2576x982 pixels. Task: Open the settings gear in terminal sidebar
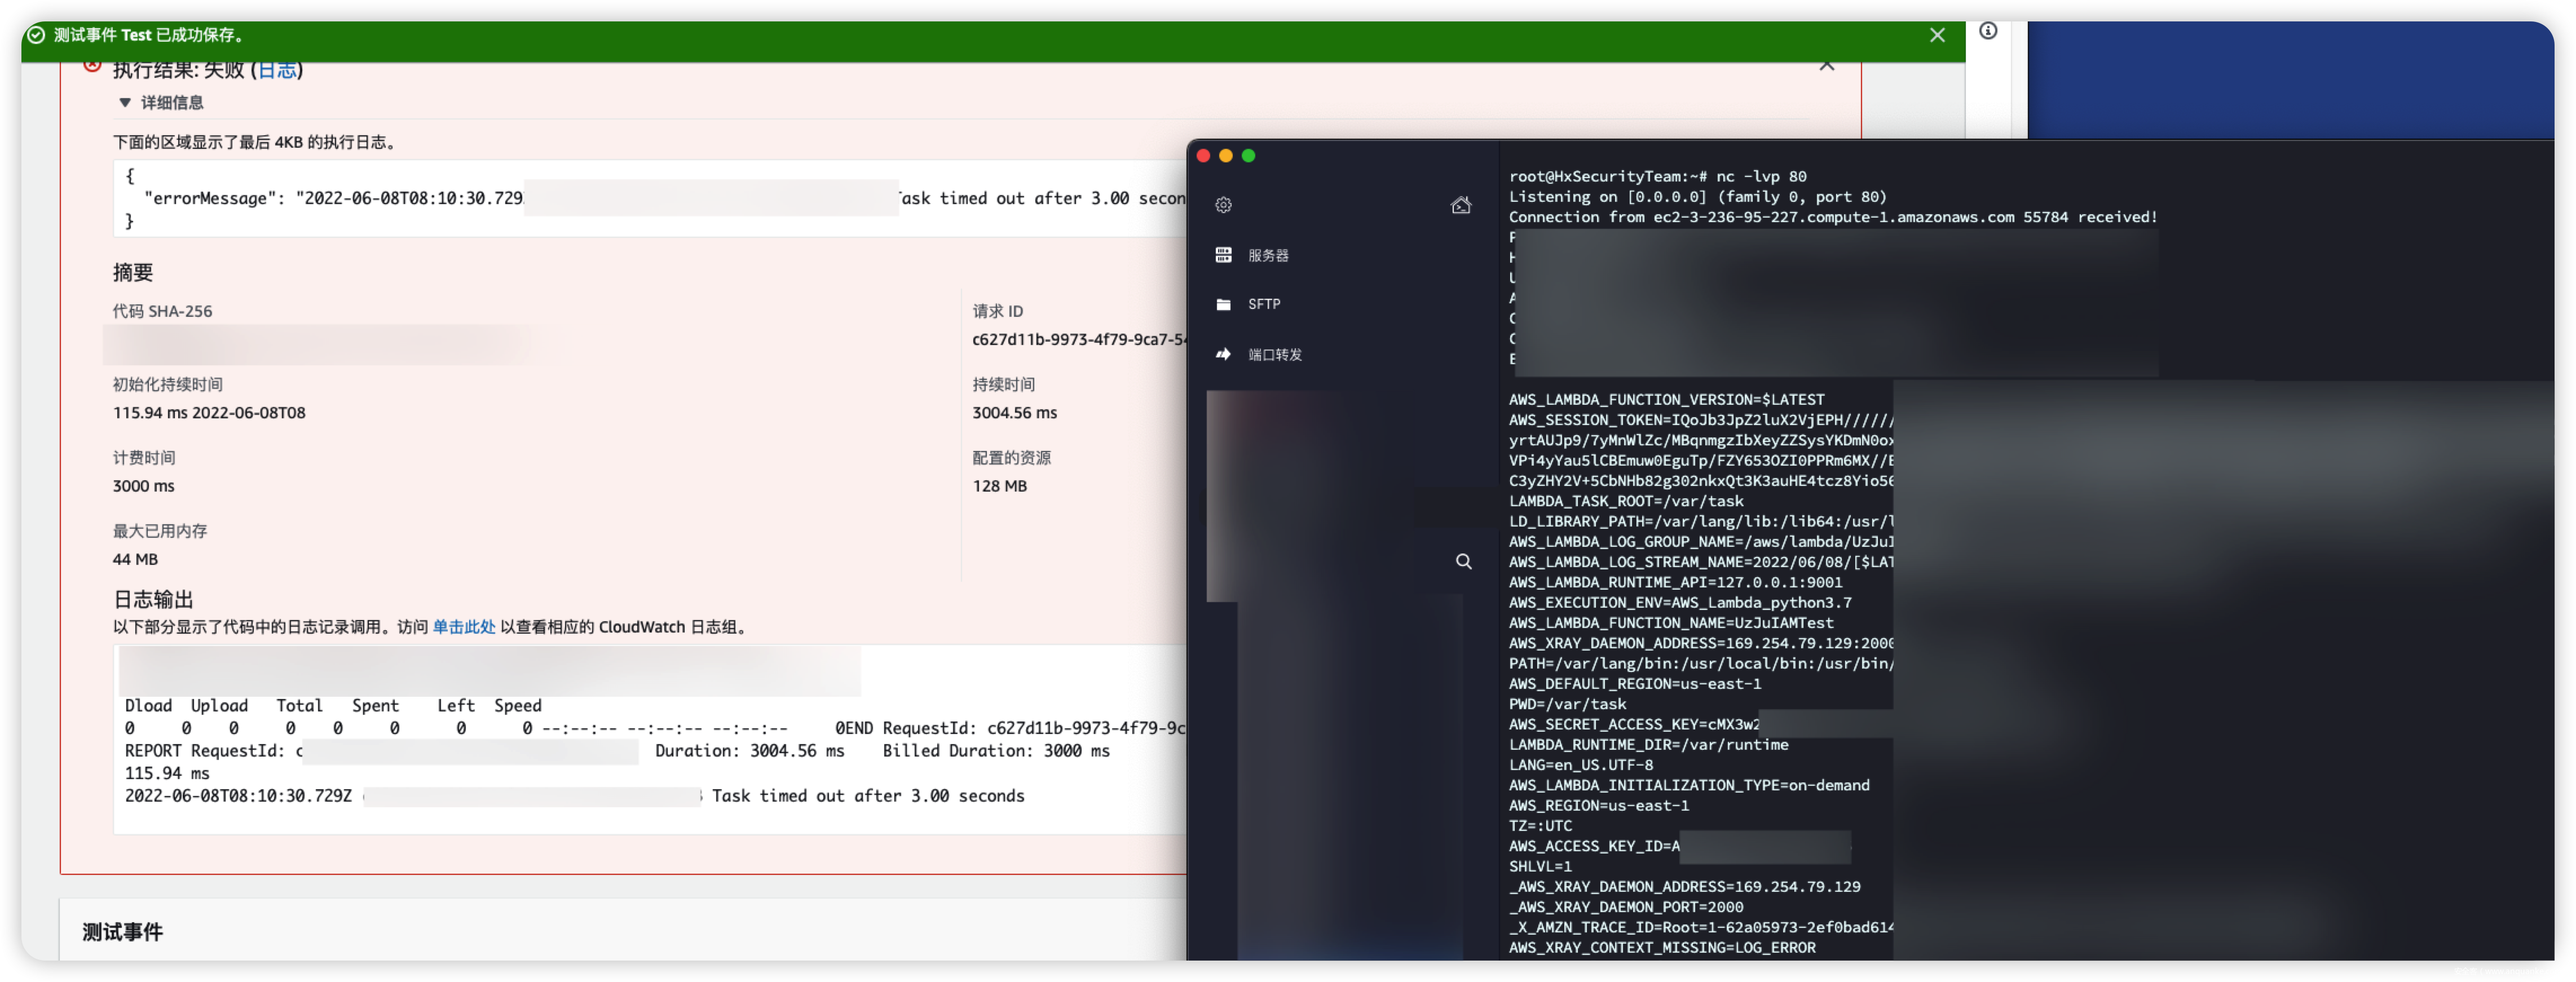1223,205
